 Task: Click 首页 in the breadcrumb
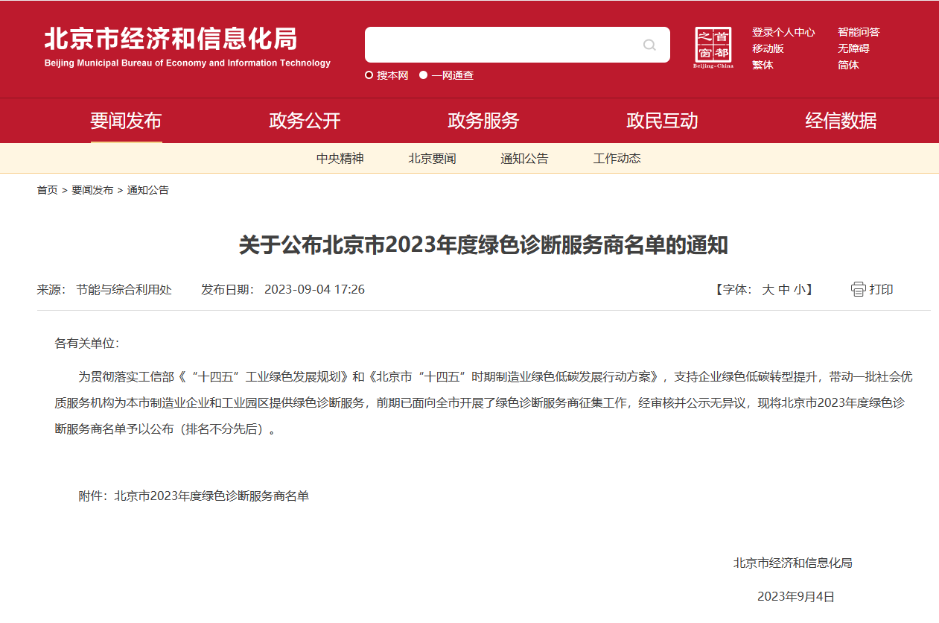47,190
